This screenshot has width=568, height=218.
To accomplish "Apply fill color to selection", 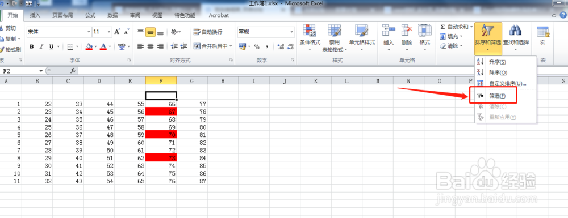I will [x=89, y=46].
